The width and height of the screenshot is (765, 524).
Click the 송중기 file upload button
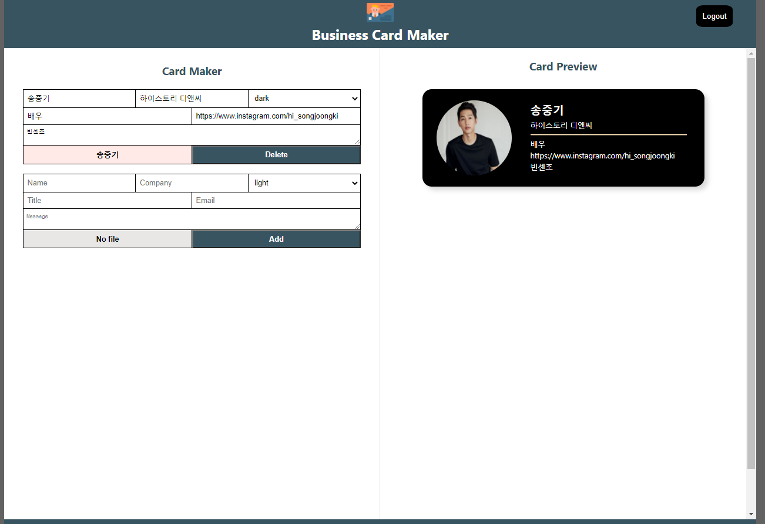pyautogui.click(x=107, y=154)
